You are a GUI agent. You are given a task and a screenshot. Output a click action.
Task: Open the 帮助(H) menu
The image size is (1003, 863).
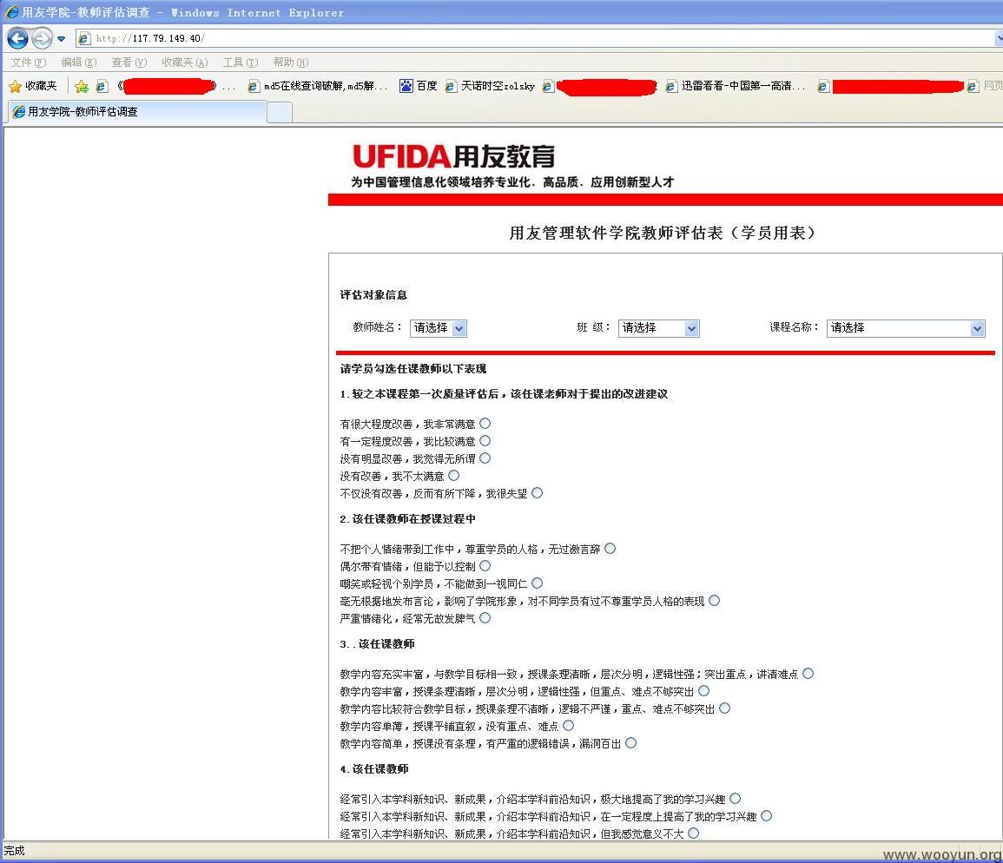point(290,62)
